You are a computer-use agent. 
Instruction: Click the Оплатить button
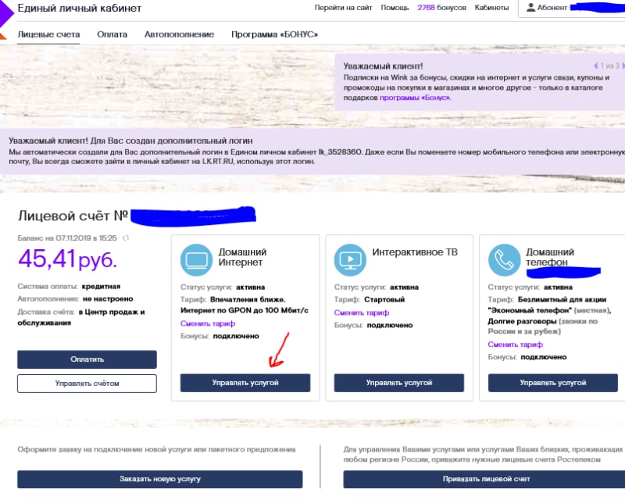pyautogui.click(x=87, y=359)
